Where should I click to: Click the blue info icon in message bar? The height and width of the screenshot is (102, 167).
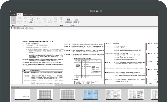point(11,28)
